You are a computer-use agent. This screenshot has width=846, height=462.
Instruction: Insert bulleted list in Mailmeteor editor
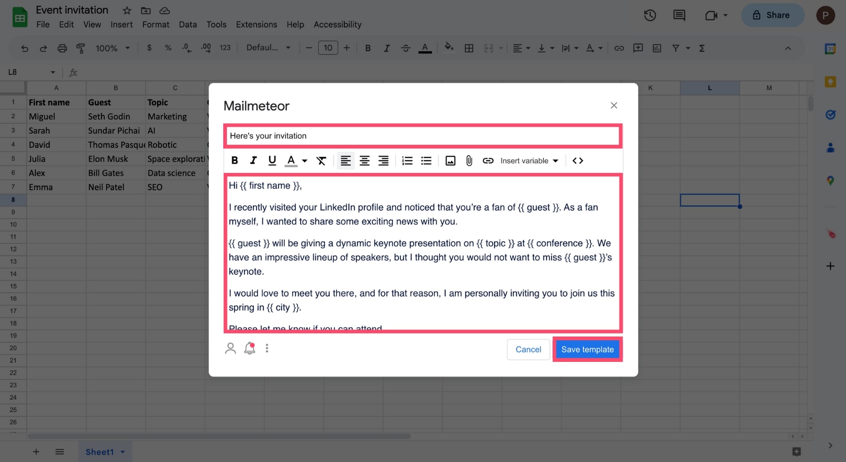pos(426,161)
